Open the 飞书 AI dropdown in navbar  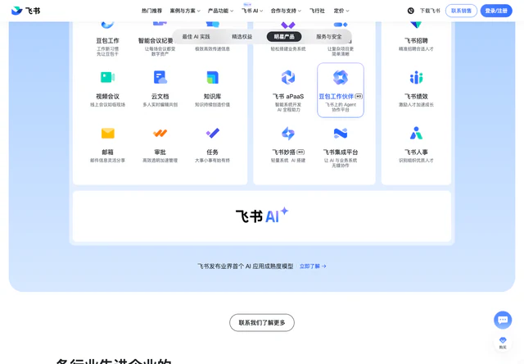coord(252,11)
